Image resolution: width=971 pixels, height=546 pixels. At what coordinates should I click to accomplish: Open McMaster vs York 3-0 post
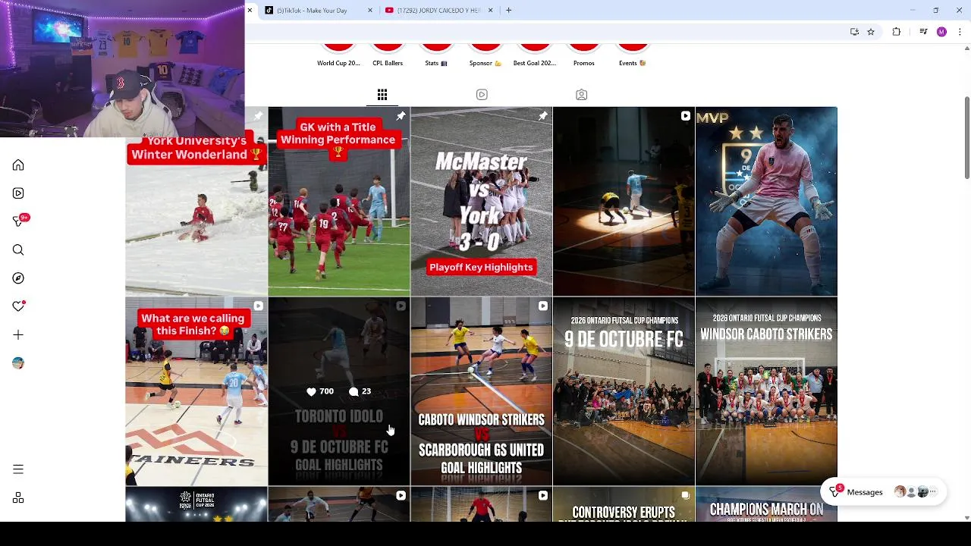(x=482, y=201)
